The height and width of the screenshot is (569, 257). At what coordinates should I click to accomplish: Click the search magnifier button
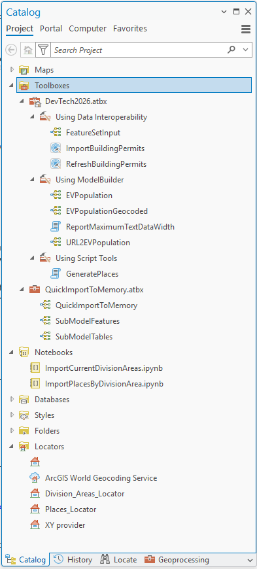(x=231, y=50)
